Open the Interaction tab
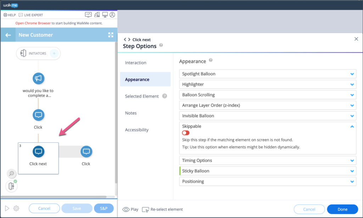363x218 pixels. pos(136,63)
